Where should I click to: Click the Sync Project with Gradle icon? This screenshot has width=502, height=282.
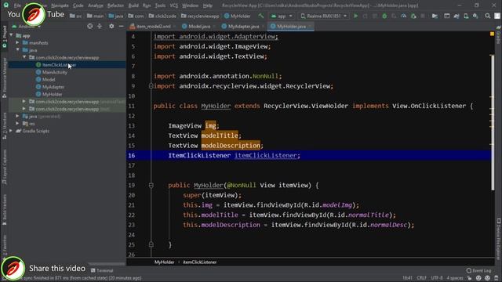click(457, 16)
